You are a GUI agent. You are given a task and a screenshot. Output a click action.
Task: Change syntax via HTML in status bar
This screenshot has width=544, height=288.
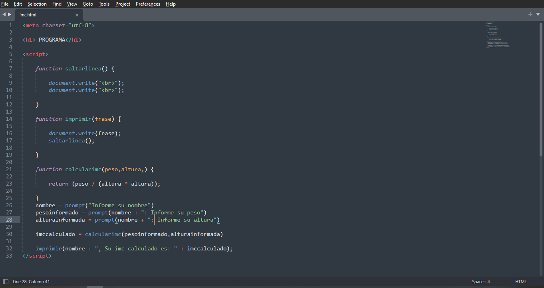(x=521, y=282)
